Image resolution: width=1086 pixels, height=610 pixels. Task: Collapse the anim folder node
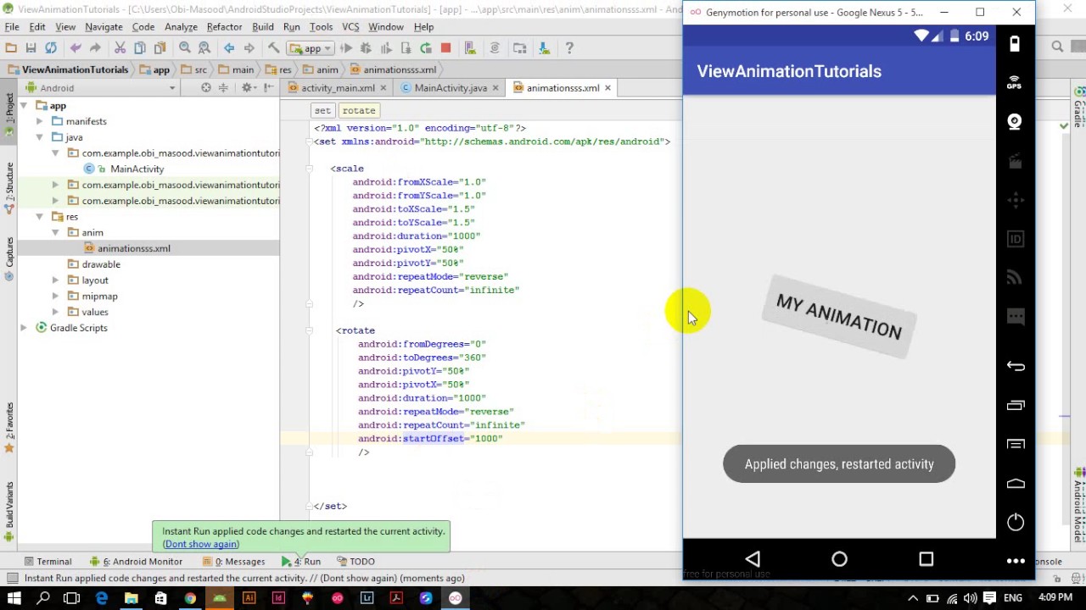(x=55, y=232)
